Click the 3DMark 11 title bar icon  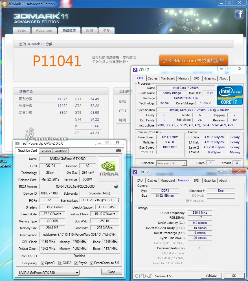pyautogui.click(x=4, y=4)
